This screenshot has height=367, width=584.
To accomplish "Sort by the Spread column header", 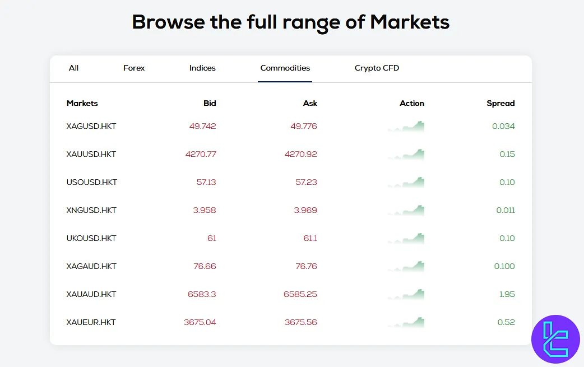I will (500, 103).
